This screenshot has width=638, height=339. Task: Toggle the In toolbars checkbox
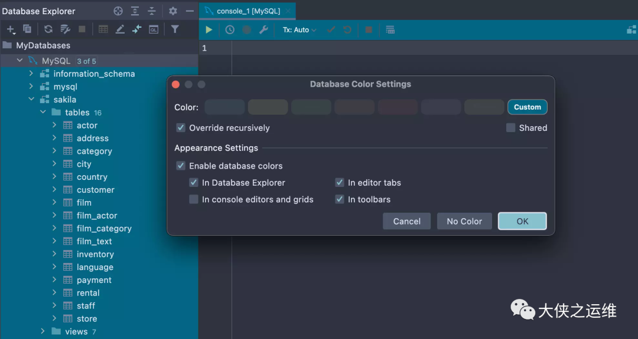pyautogui.click(x=339, y=199)
